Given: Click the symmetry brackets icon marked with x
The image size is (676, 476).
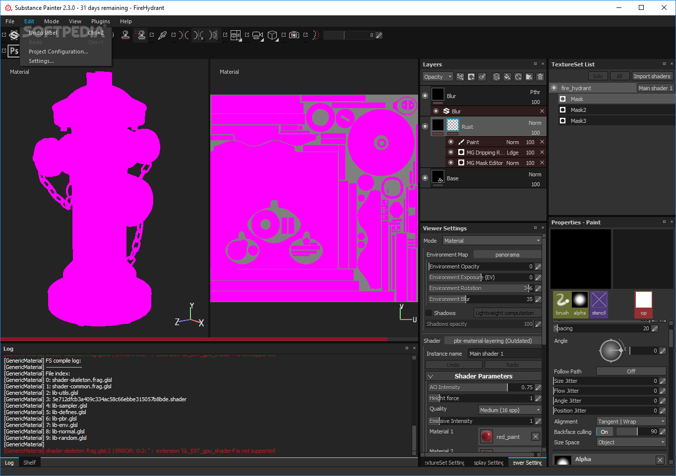Looking at the screenshot, I should click(x=198, y=35).
